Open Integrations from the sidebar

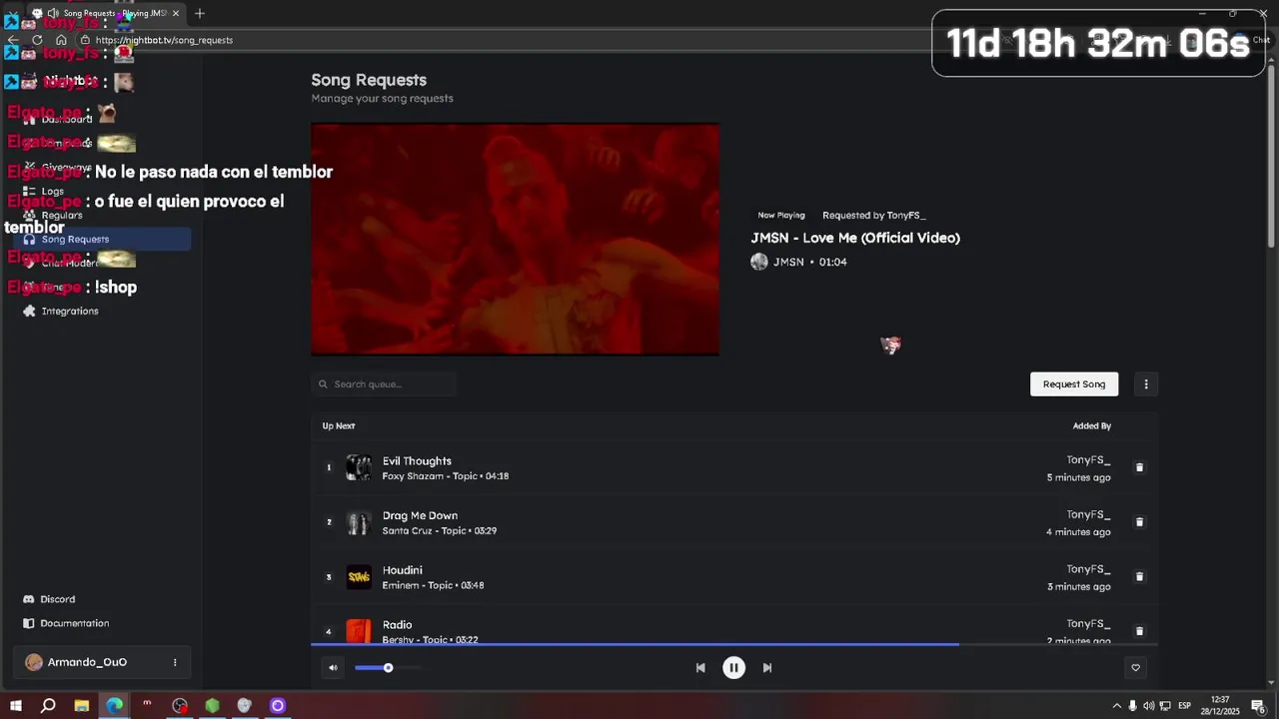69,312
